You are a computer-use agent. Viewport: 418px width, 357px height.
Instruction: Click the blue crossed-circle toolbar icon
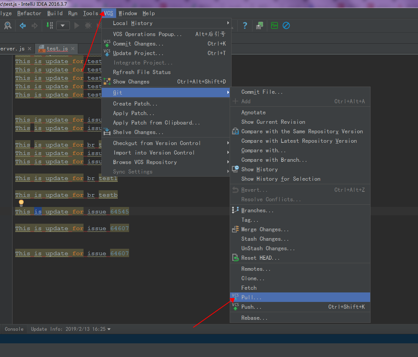pos(286,25)
